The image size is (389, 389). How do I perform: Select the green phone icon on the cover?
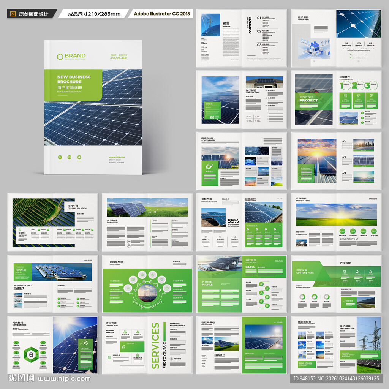[60, 157]
